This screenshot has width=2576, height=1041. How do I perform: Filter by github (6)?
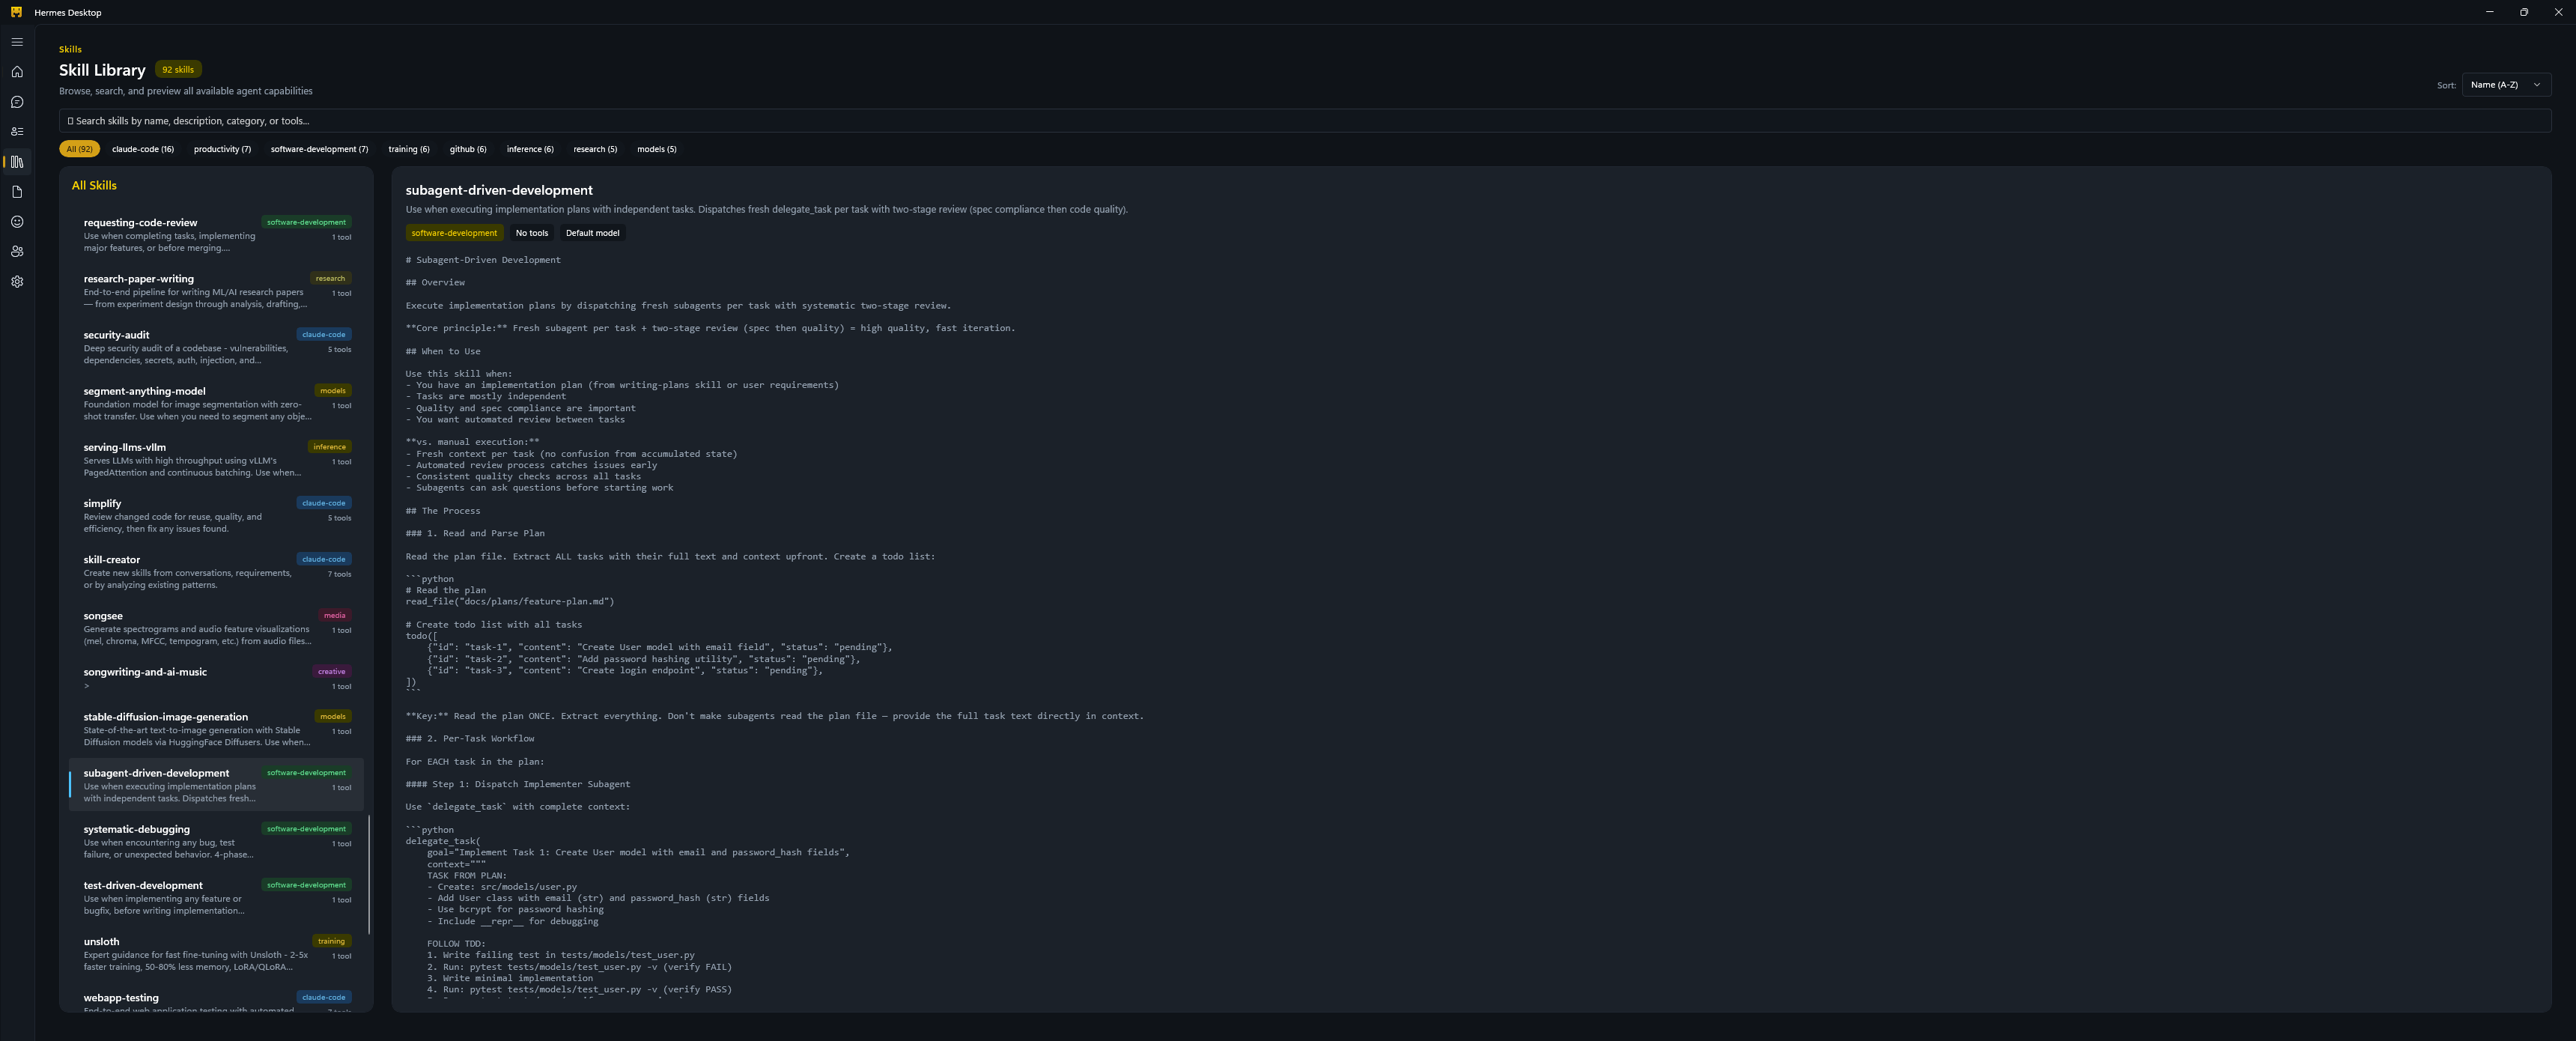pyautogui.click(x=468, y=149)
